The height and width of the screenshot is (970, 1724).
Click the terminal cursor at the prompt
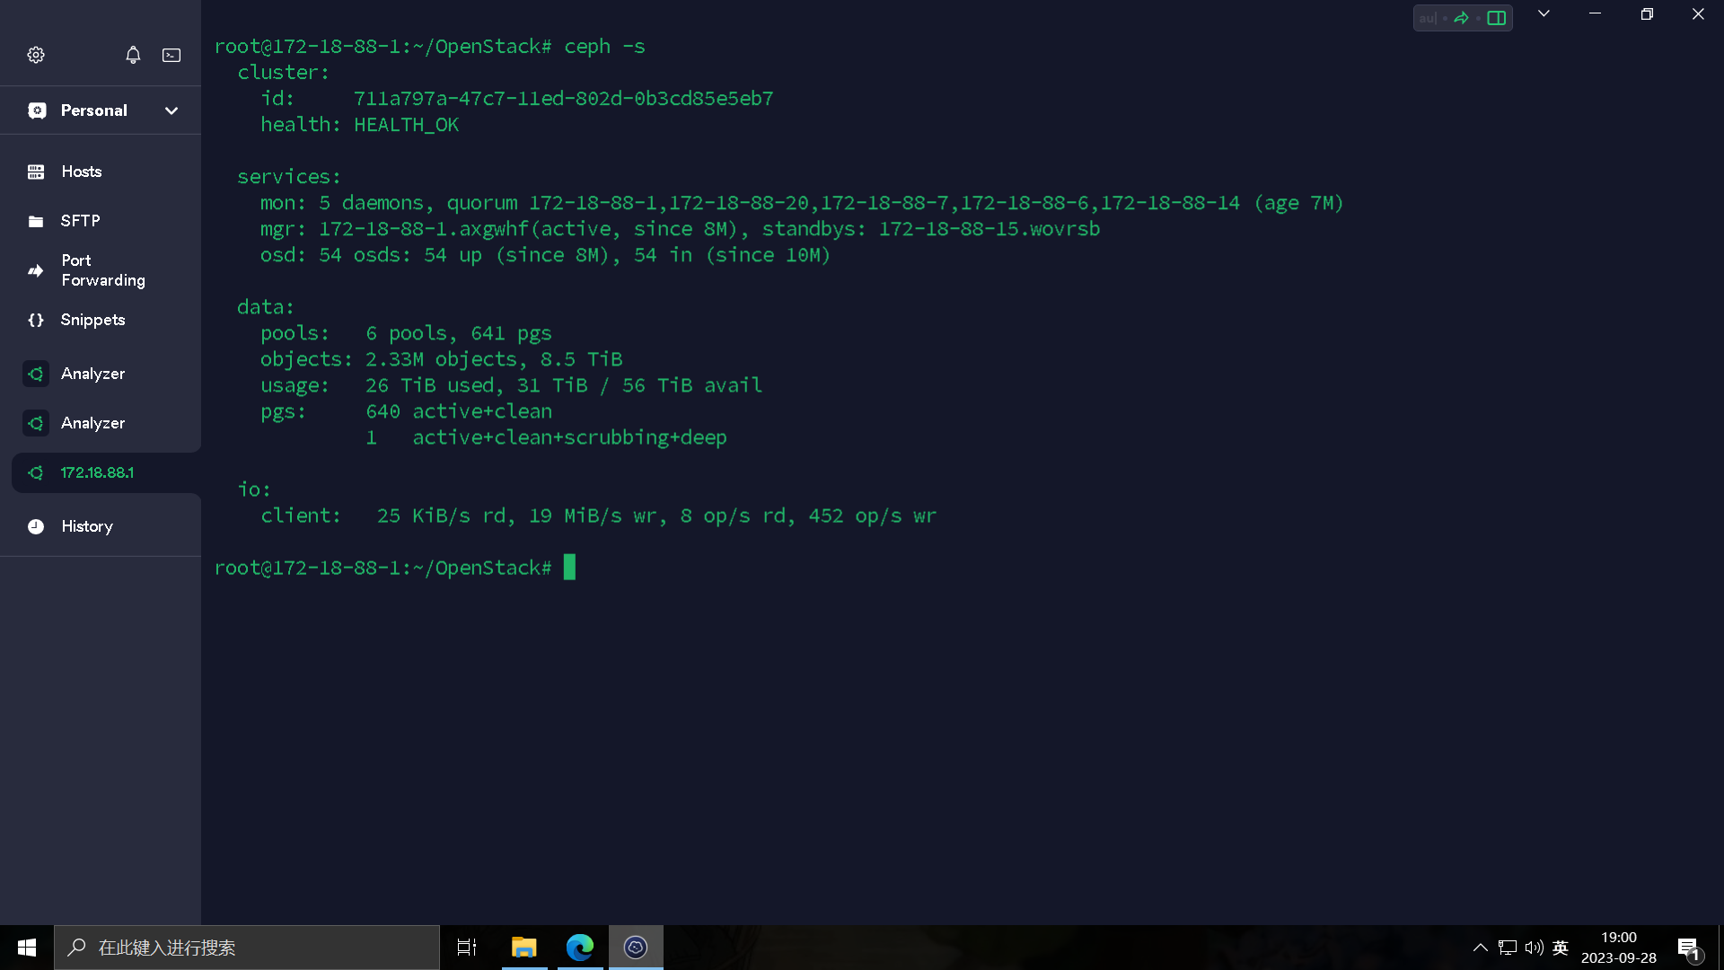[569, 567]
